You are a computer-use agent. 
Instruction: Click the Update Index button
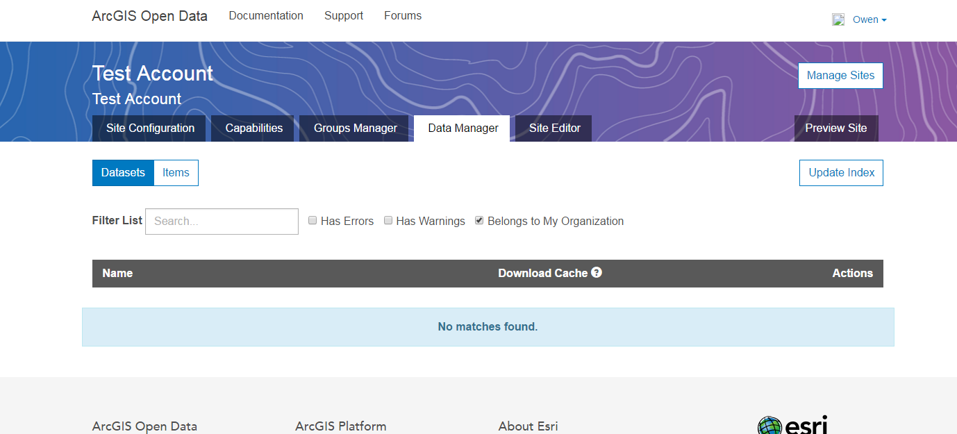pyautogui.click(x=841, y=173)
